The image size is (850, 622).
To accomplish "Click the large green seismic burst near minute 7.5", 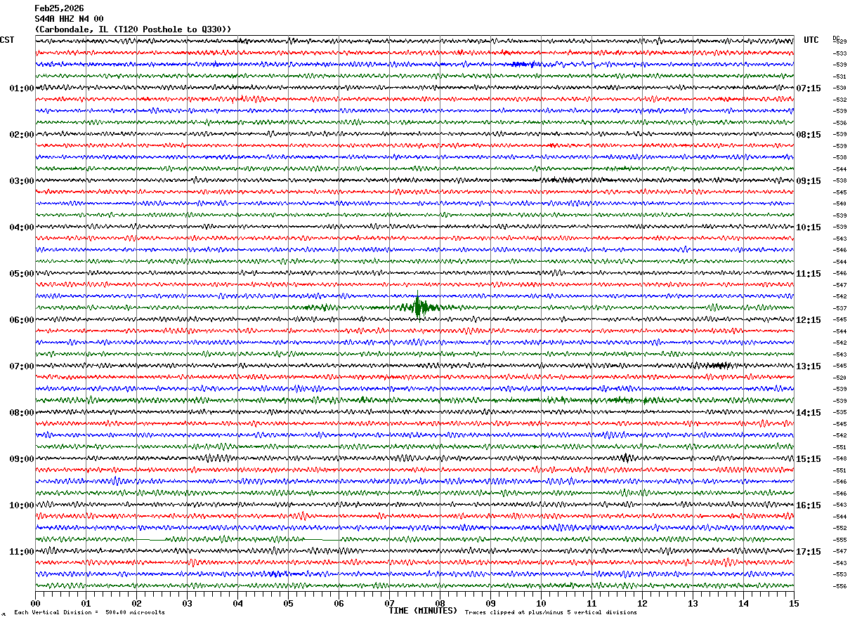I will (419, 307).
